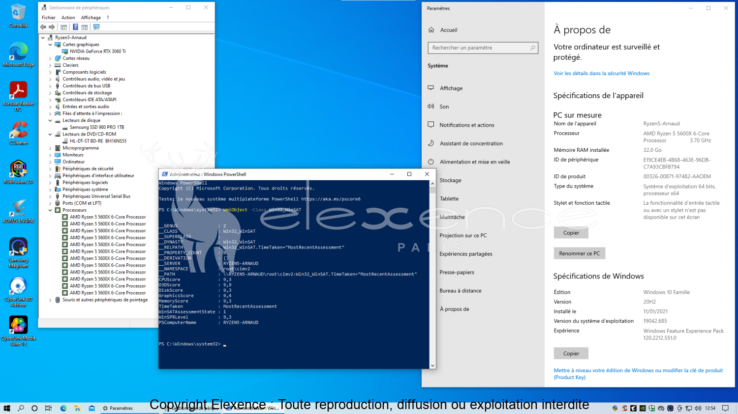Open the Corbeille recycle bin icon

coord(18,15)
